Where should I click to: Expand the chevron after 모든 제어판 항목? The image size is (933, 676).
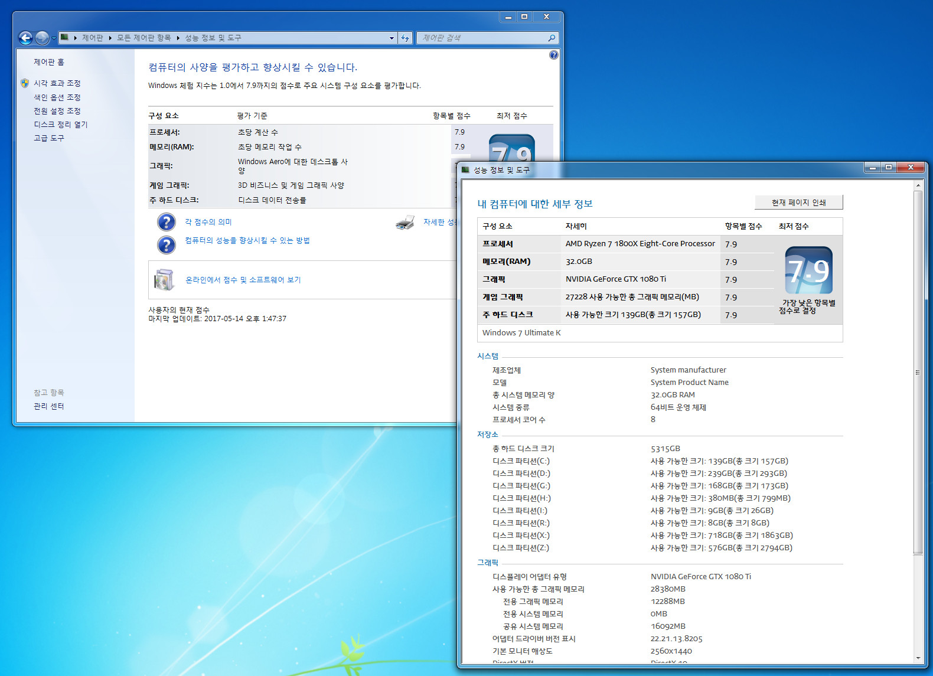click(178, 38)
